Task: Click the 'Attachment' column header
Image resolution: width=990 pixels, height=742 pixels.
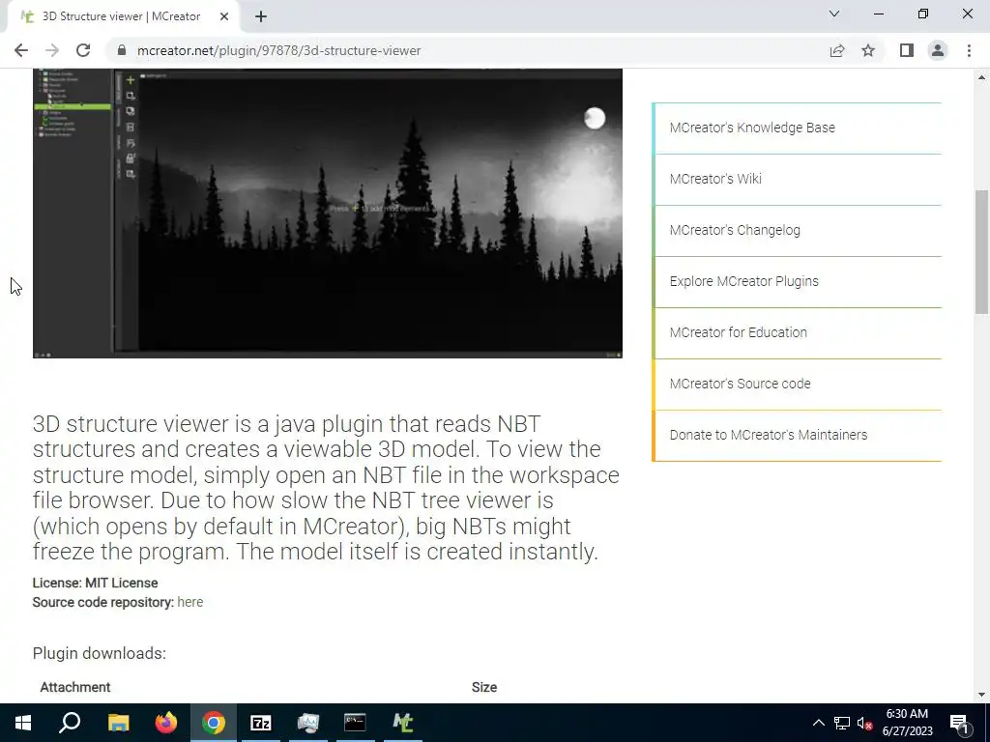Action: (75, 687)
